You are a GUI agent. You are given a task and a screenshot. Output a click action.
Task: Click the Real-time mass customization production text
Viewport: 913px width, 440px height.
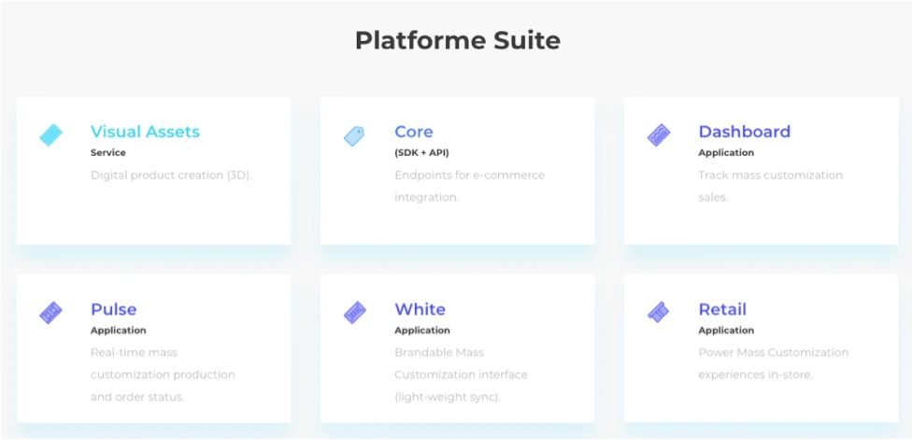163,375
